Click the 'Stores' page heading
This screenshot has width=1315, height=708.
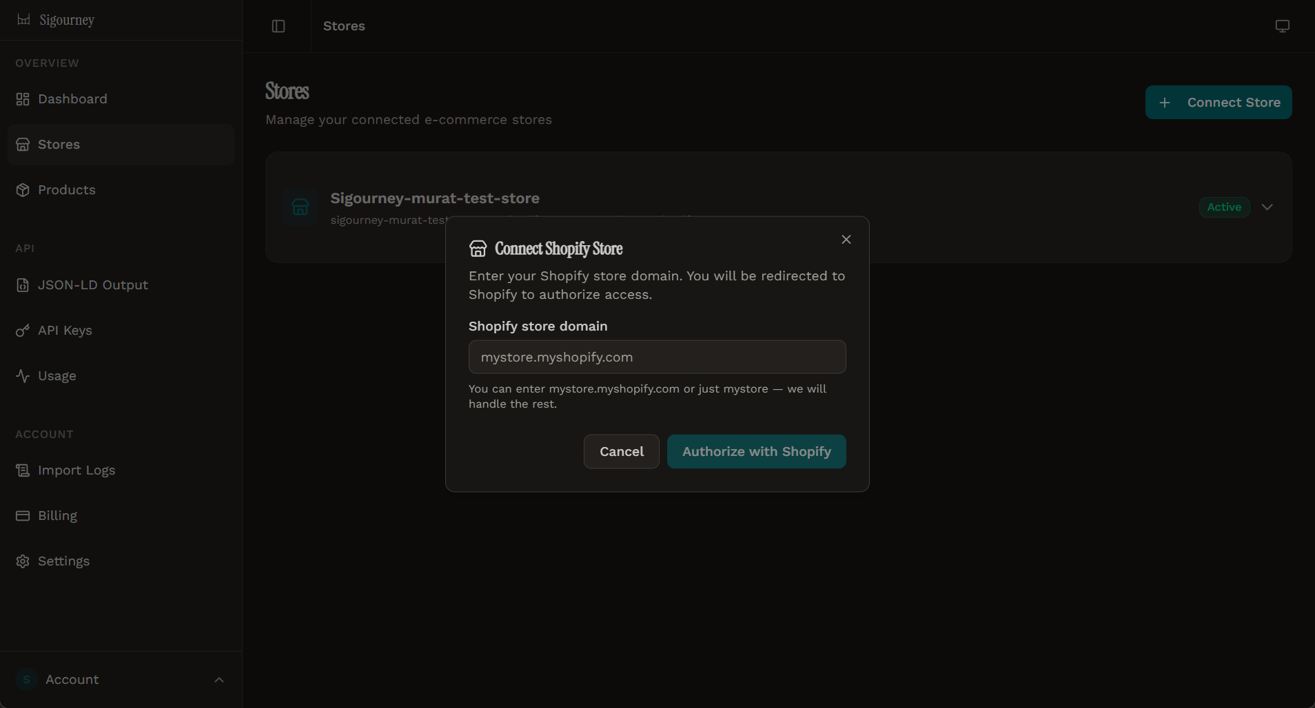point(287,92)
